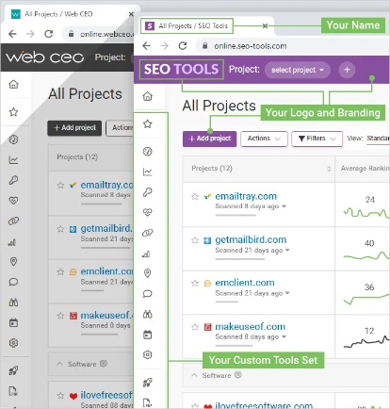Screen dimensions: 390x409
Task: Click emailtray.com ranking sparkline showing 24
Action: point(366,213)
